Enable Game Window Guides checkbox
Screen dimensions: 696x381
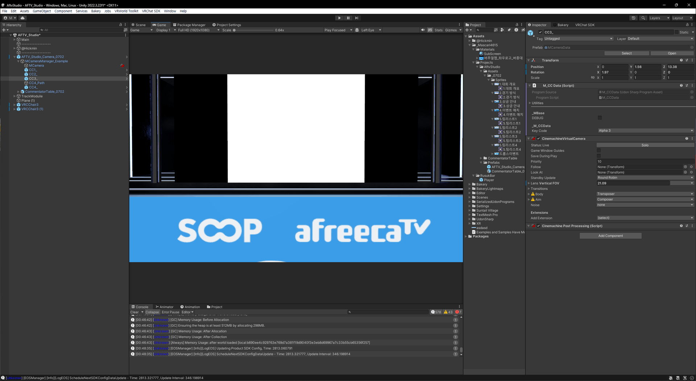pos(599,151)
